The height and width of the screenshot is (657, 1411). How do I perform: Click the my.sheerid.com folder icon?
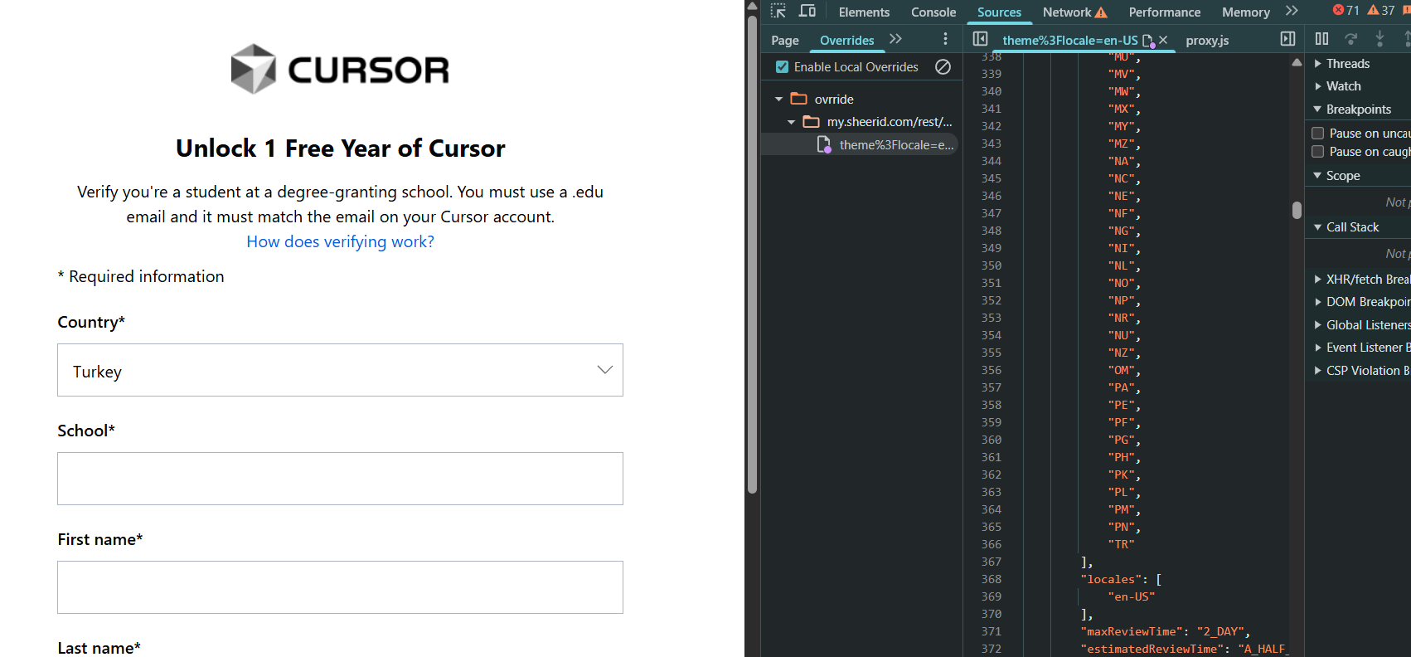[812, 122]
